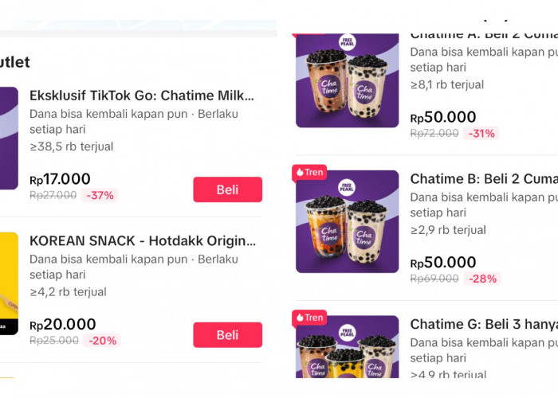Click the -37% discount tag

click(x=100, y=195)
